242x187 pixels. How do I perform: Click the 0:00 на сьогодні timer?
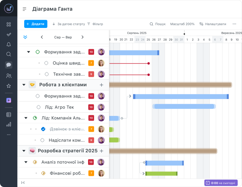(221, 183)
